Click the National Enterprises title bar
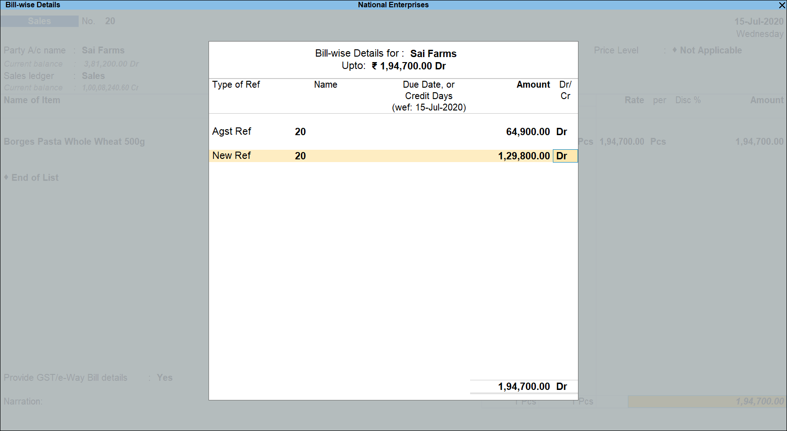This screenshot has width=787, height=431. (393, 5)
